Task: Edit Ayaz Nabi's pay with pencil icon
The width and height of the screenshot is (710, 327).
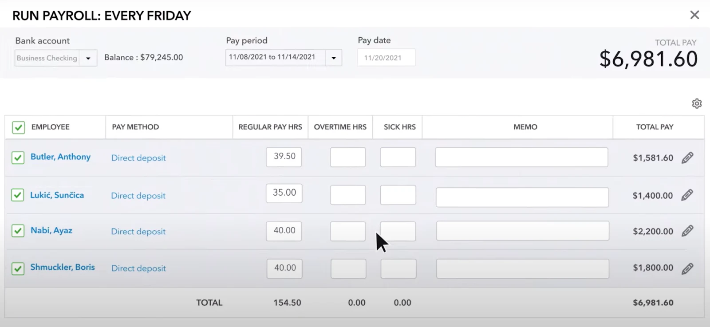Action: [687, 231]
